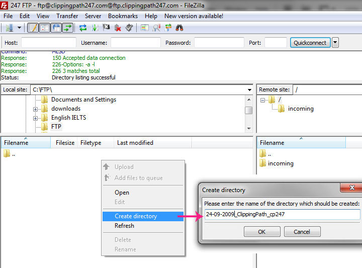Click the refresh file lists icon
Viewport: 362px width, 268px height.
[83, 28]
